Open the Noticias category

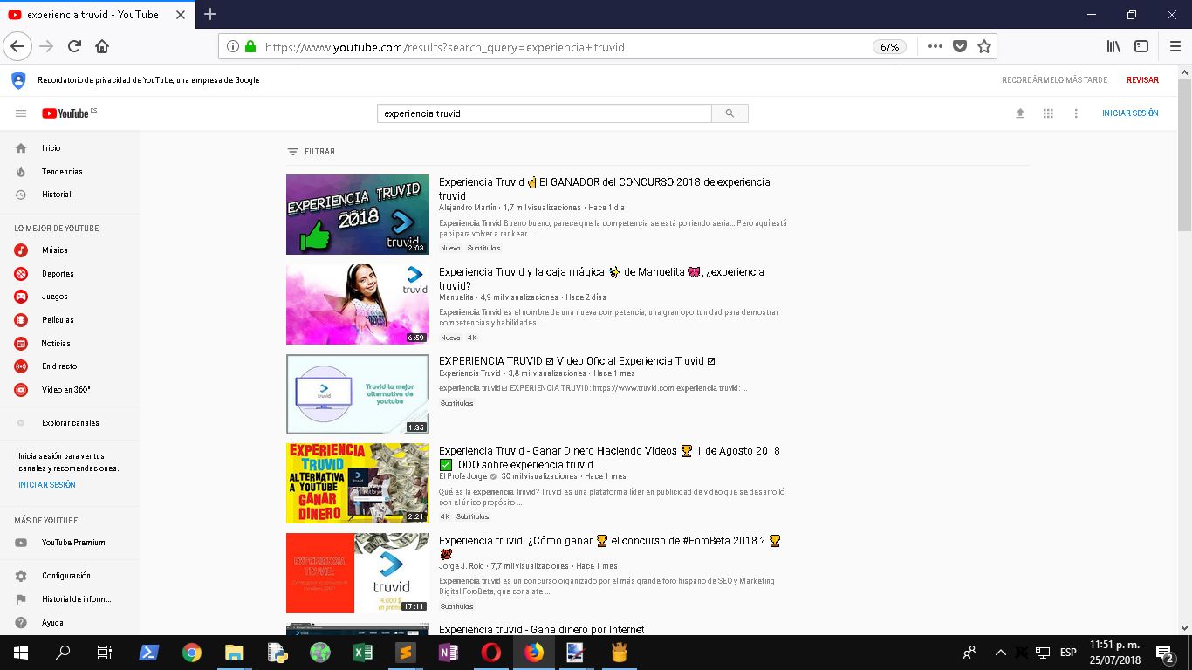[56, 344]
